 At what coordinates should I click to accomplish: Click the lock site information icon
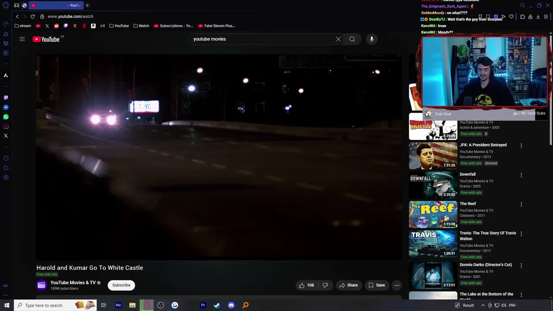[x=42, y=16]
